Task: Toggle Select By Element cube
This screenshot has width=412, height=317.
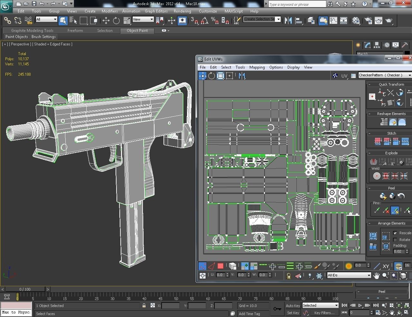Action: click(x=232, y=266)
